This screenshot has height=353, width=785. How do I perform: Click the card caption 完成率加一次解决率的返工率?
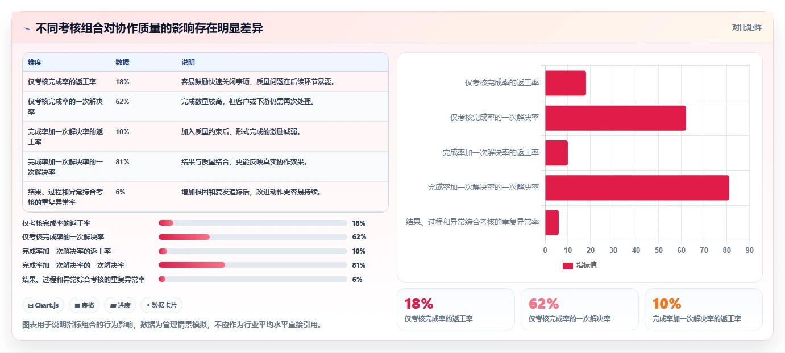(x=697, y=319)
